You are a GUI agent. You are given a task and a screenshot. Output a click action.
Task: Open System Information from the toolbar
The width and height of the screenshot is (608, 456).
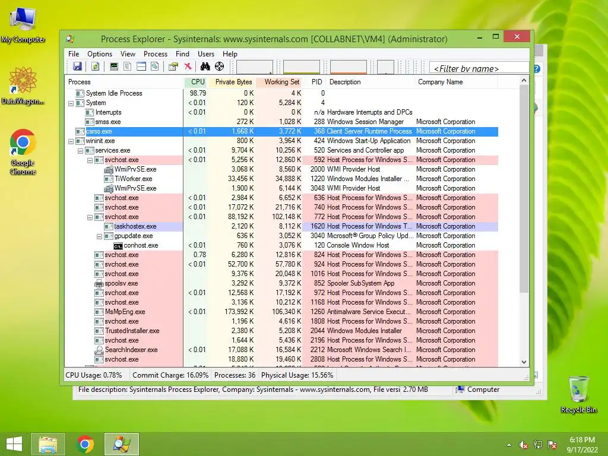pyautogui.click(x=113, y=66)
